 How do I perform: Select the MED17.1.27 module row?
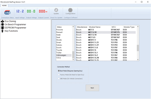pos(106,45)
